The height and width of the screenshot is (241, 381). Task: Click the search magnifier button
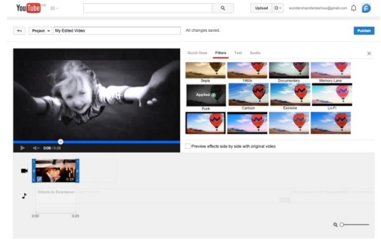[223, 8]
